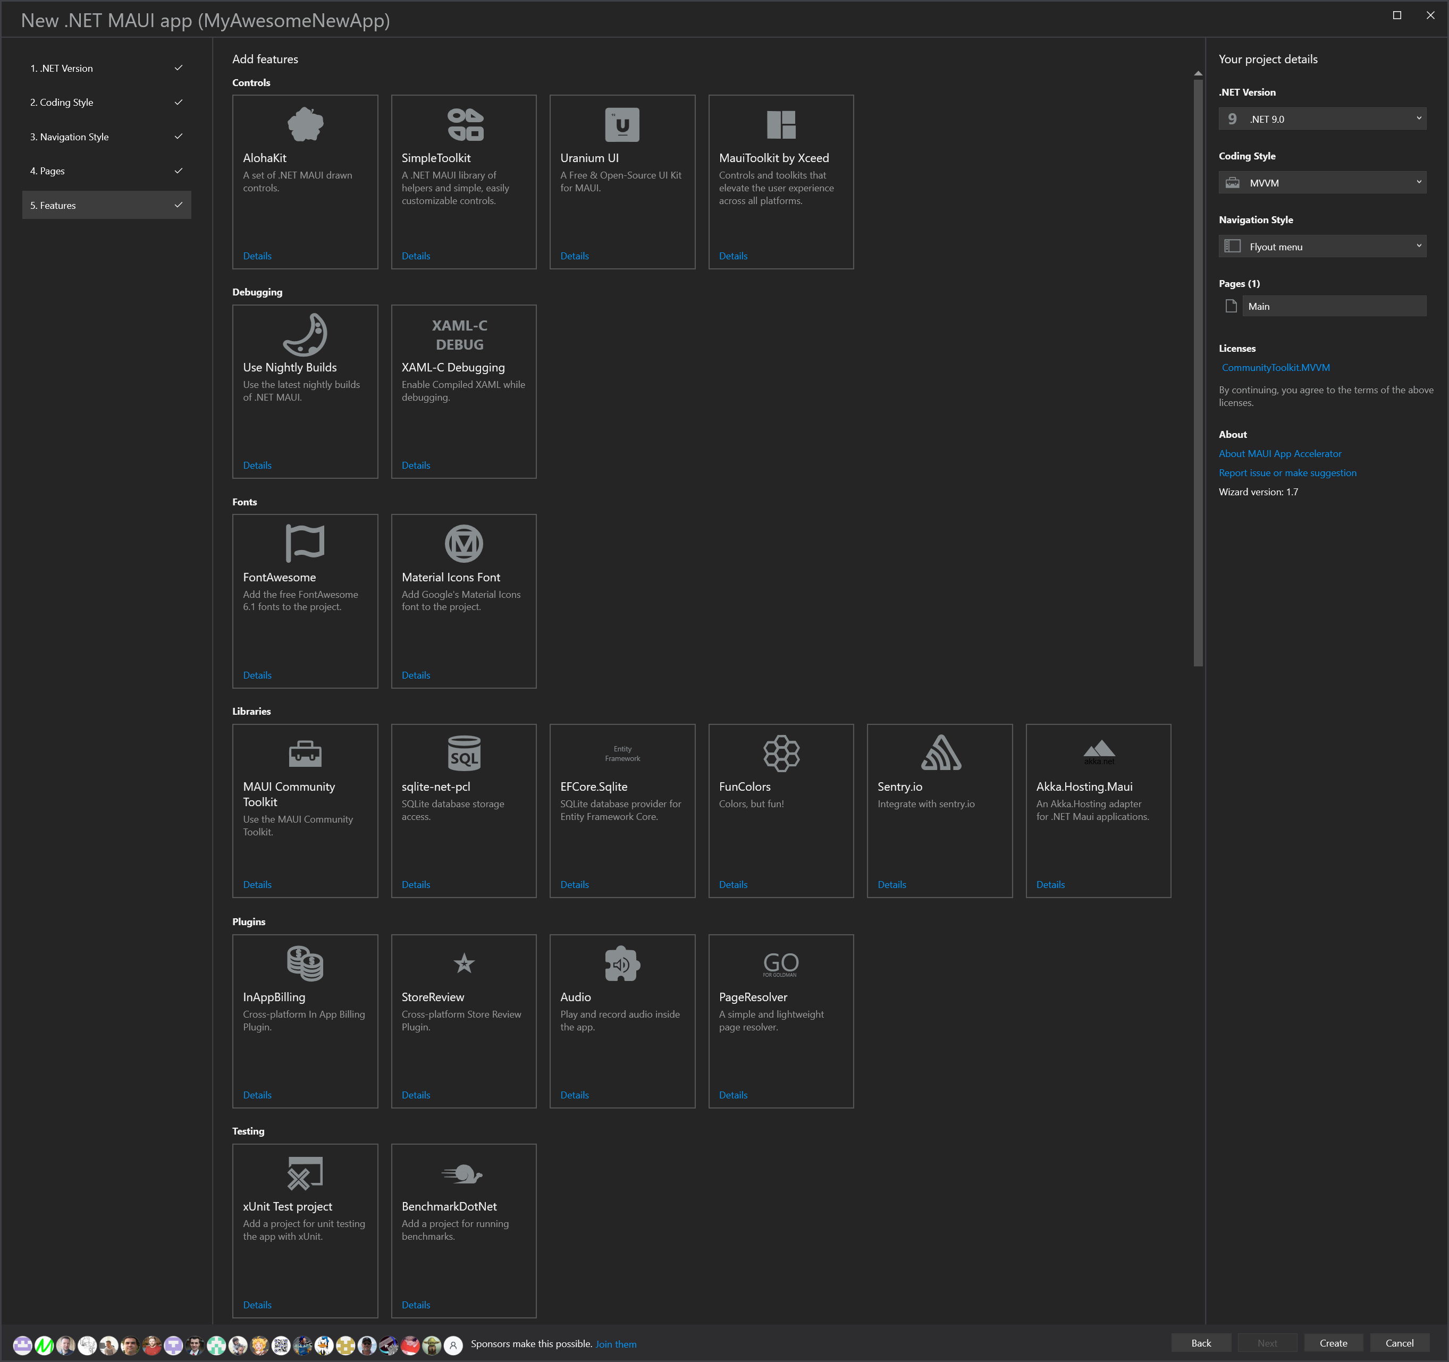Click the Audio speaker puzzle icon
This screenshot has width=1449, height=1362.
pos(622,963)
